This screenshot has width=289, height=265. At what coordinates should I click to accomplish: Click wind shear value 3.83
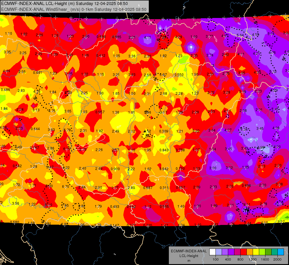tap(132, 75)
